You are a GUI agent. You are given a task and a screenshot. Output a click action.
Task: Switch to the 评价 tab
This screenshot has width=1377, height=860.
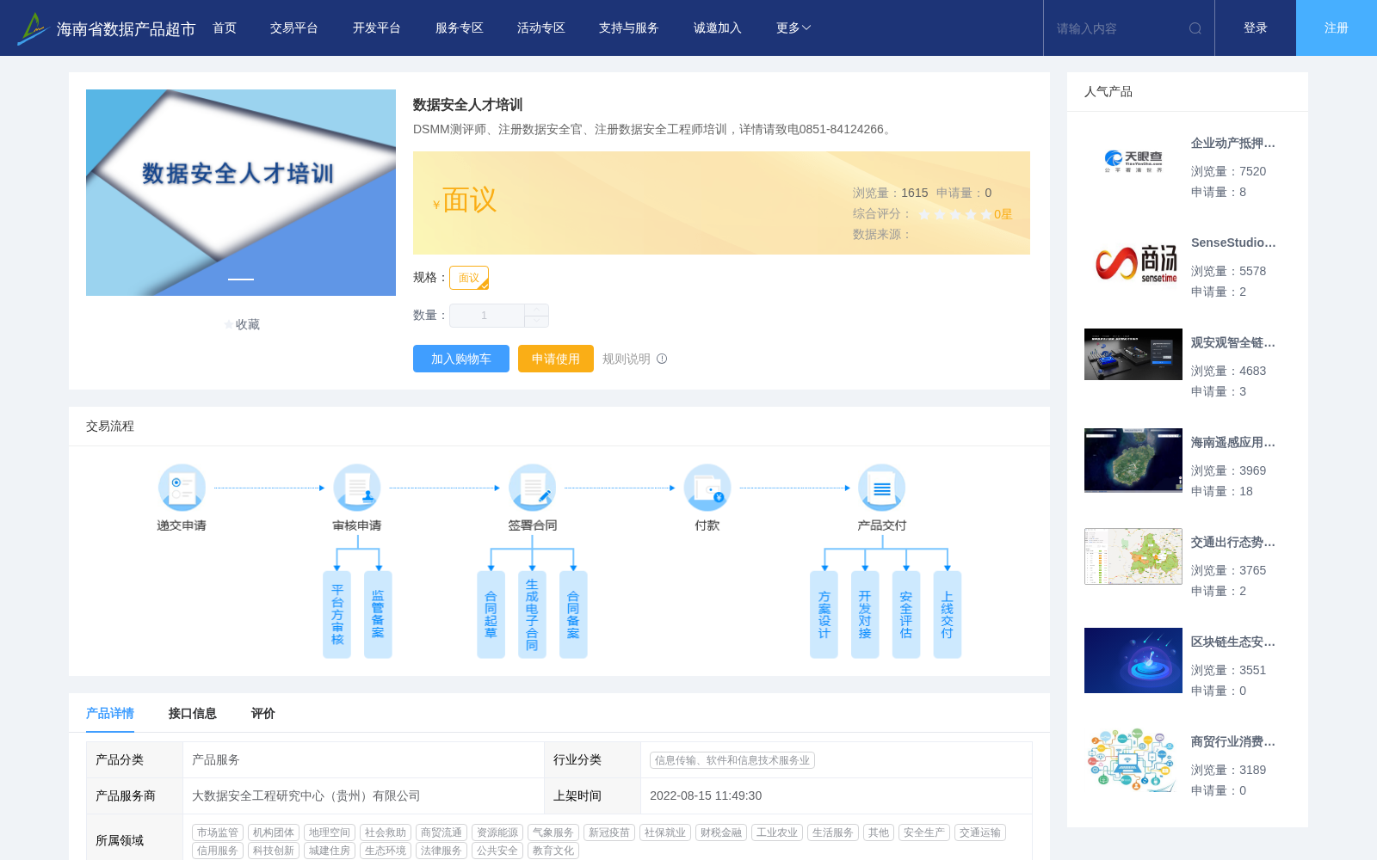click(x=263, y=713)
